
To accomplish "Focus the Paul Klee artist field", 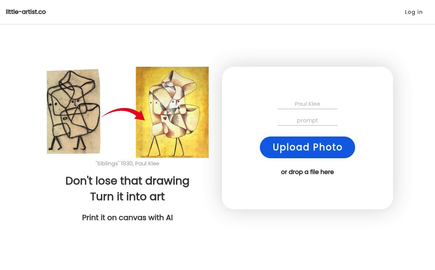I will click(307, 104).
